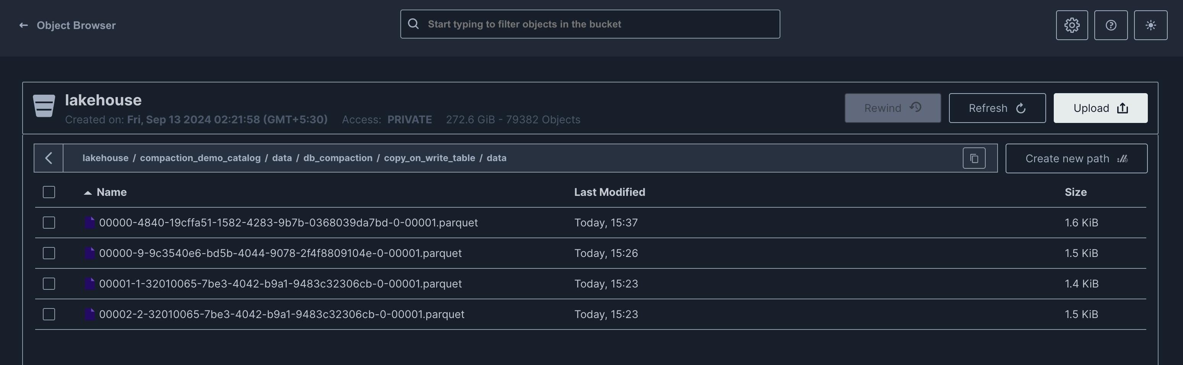Viewport: 1183px width, 365px height.
Task: Sort objects by the Size column
Action: click(1076, 192)
